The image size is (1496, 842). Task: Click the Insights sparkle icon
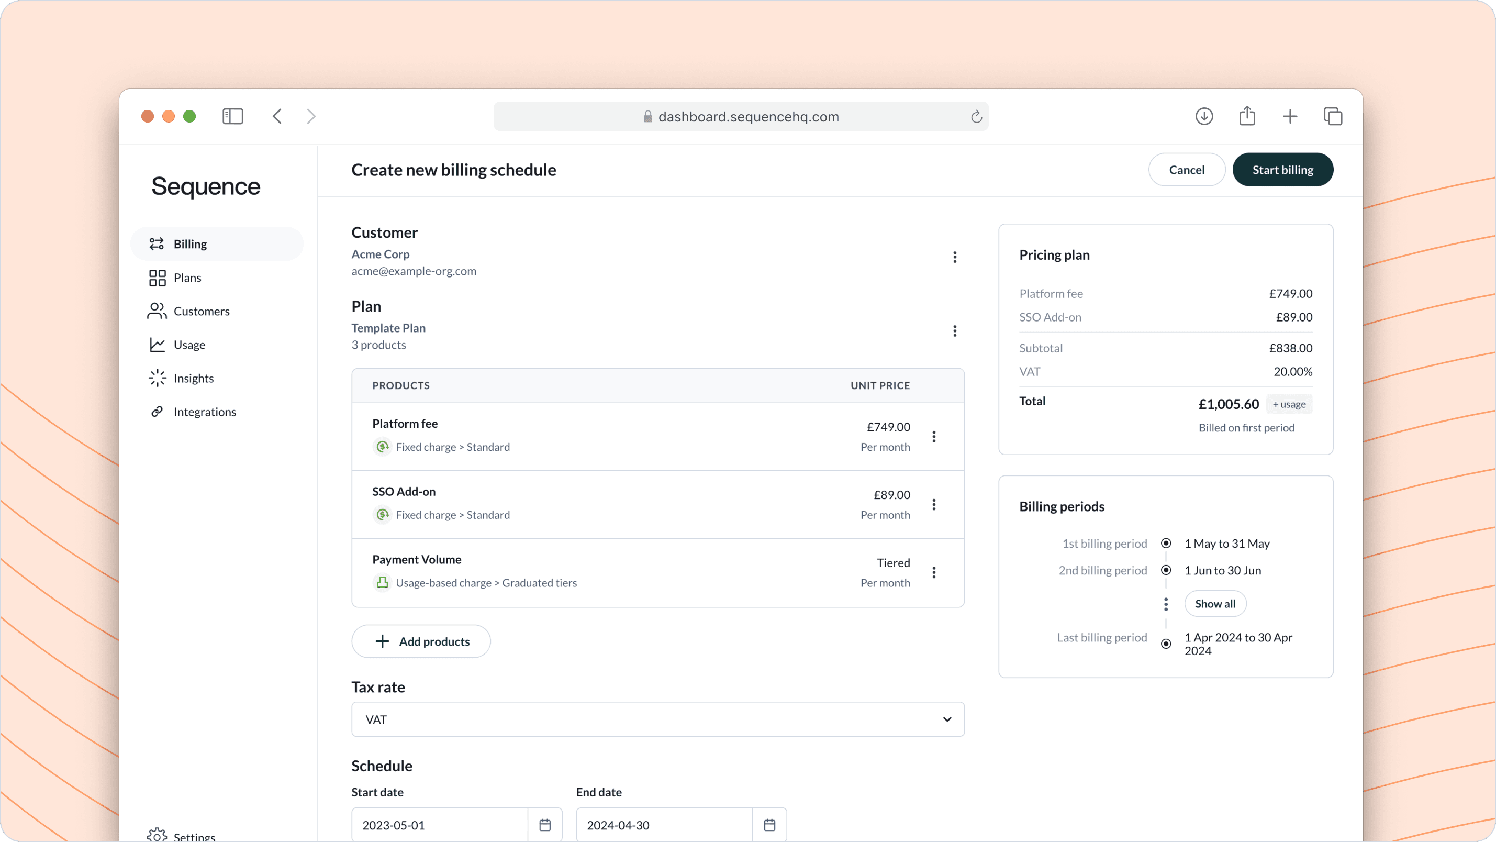[157, 378]
